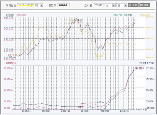
Task: Click the 2008/01 timeline axis label
Action: [85, 111]
